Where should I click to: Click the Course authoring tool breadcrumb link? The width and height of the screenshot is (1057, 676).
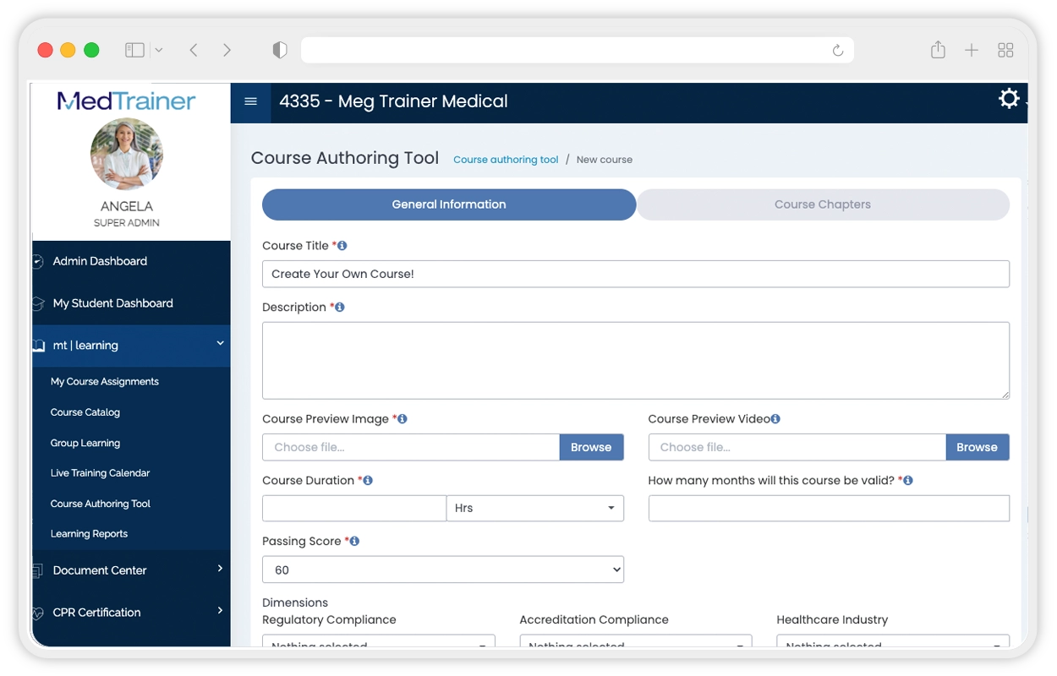[506, 160]
